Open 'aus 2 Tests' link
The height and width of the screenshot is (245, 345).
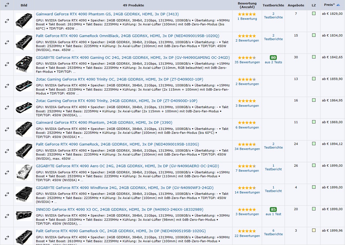(x=273, y=62)
